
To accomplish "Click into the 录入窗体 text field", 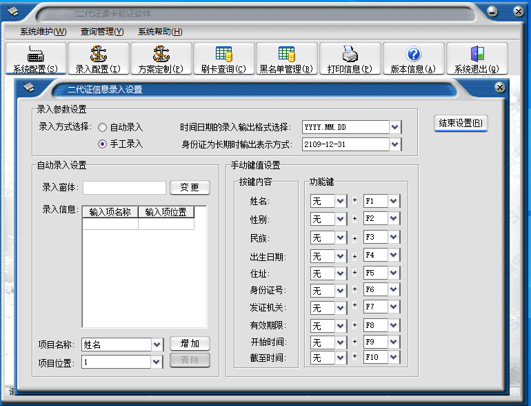I will [x=124, y=188].
